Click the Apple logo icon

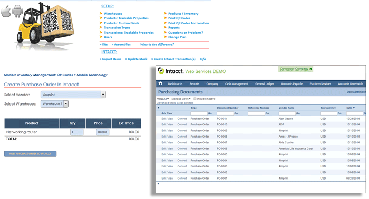coord(6,11)
